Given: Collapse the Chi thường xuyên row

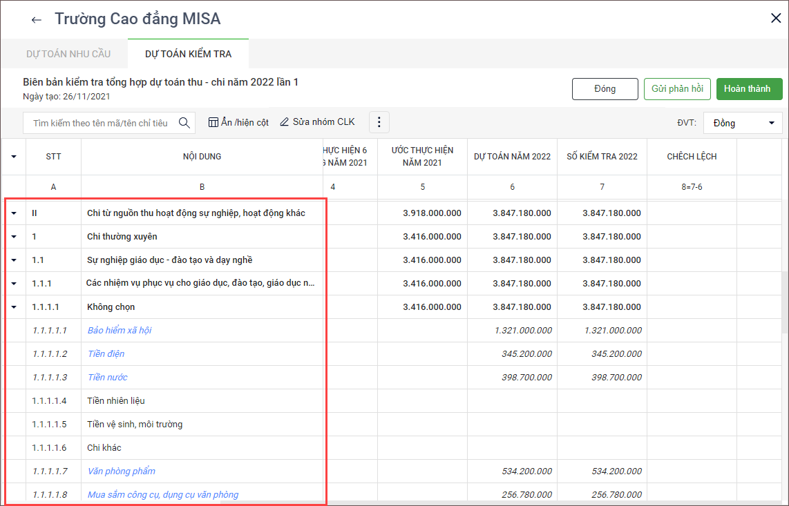Looking at the screenshot, I should pyautogui.click(x=14, y=237).
